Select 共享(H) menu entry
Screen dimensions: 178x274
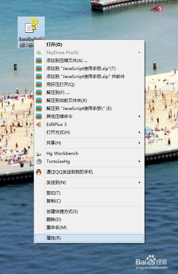pyautogui.click(x=89, y=143)
